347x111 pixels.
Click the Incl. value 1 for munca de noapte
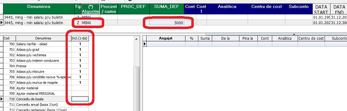coord(80,83)
